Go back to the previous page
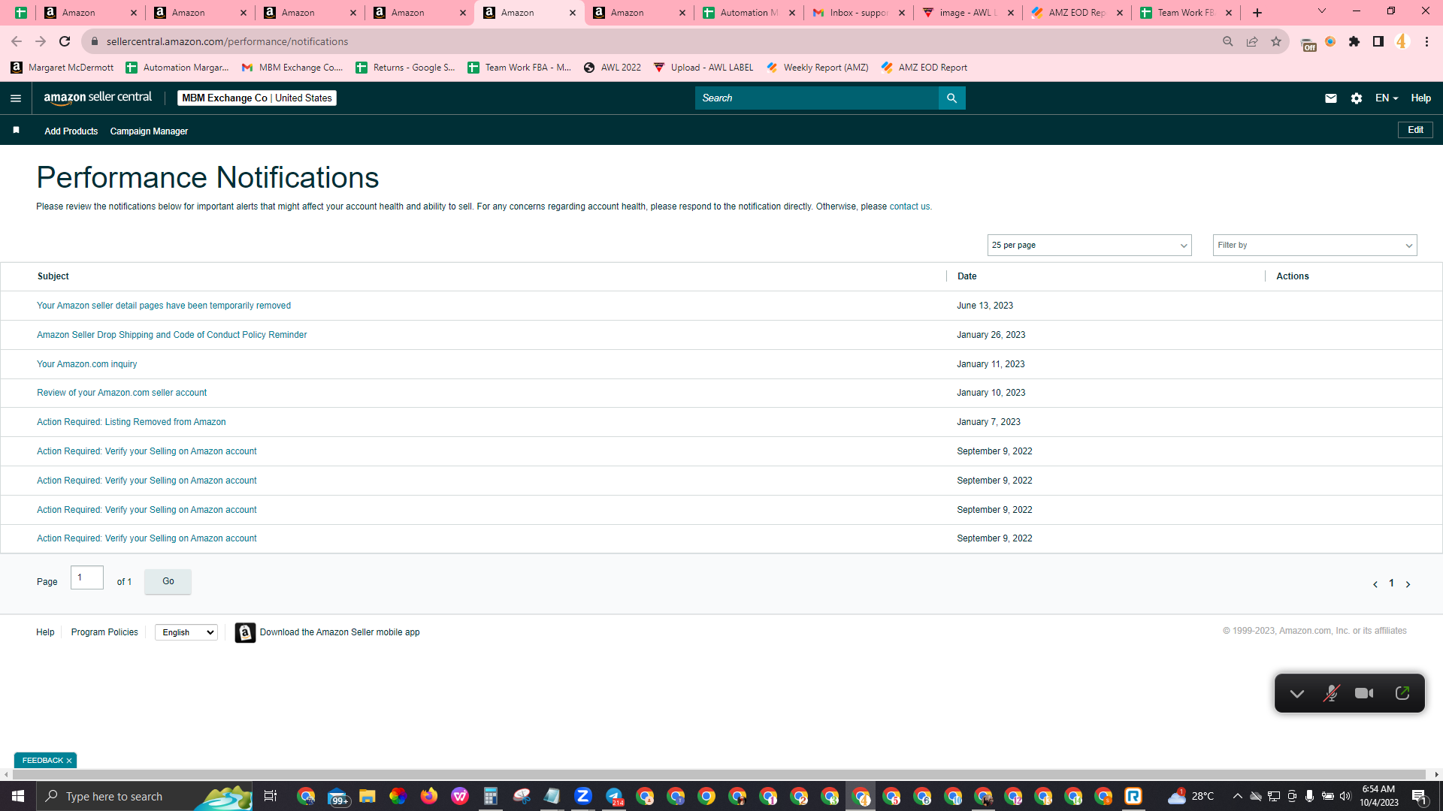This screenshot has height=811, width=1443. coord(17,41)
